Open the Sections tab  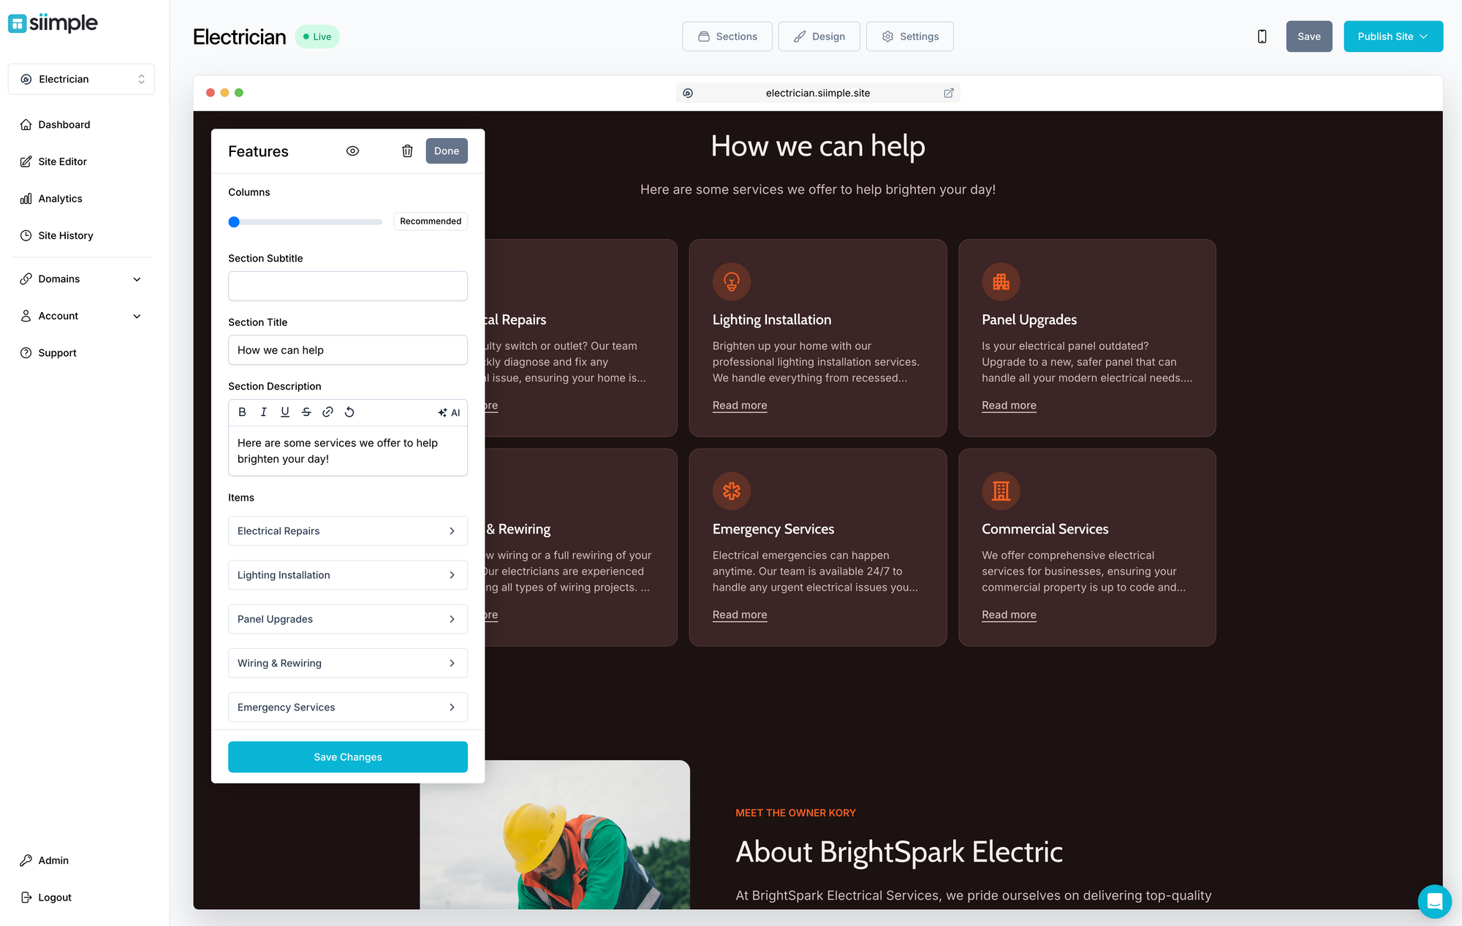click(x=727, y=37)
